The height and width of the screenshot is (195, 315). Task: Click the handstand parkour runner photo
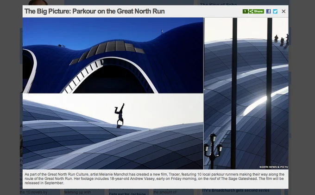[x=113, y=131]
